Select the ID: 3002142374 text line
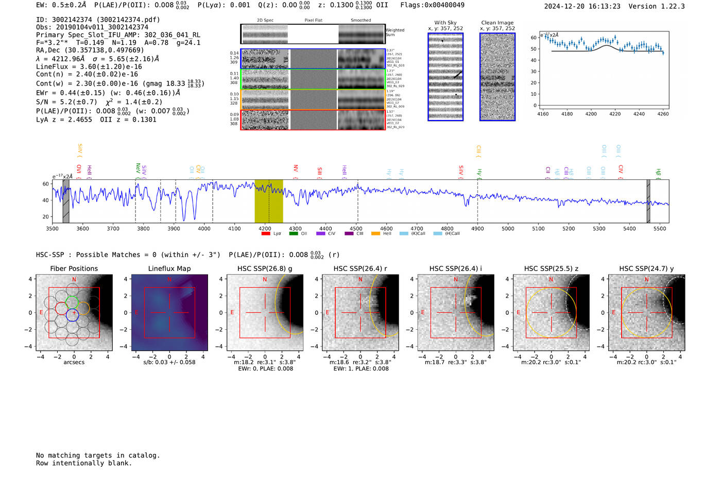Screen dimensions: 721x491 click(x=98, y=20)
